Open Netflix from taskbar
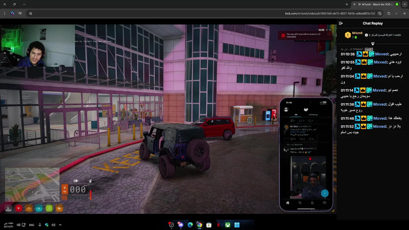The image size is (409, 230). [x=218, y=225]
